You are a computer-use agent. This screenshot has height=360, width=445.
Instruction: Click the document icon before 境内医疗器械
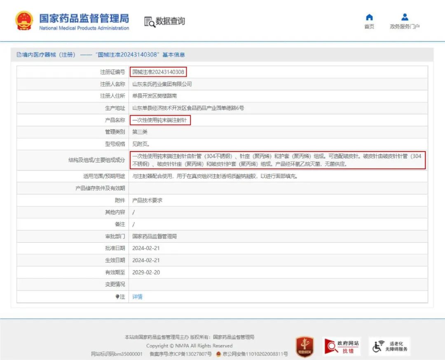pos(19,55)
